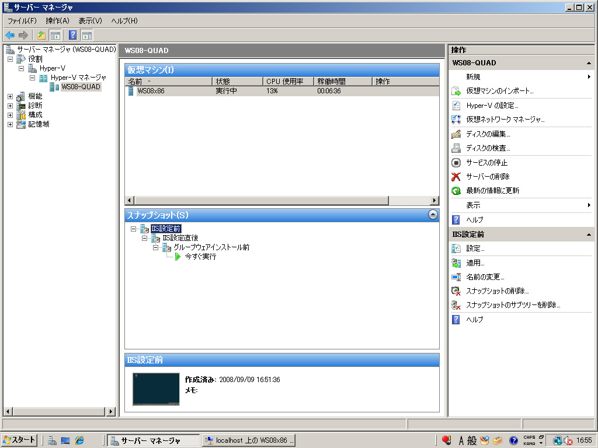Expand the 機能 tree node
The width and height of the screenshot is (598, 448).
(x=11, y=96)
